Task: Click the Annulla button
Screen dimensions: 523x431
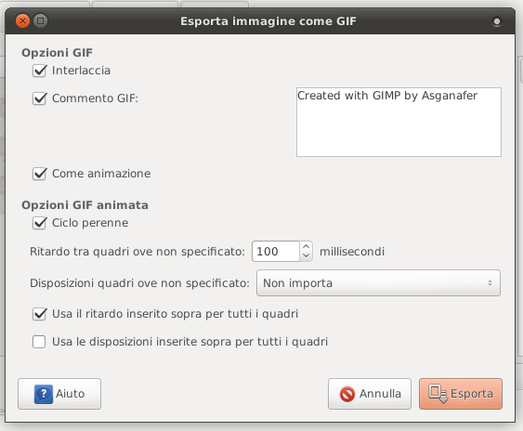Action: [x=370, y=394]
